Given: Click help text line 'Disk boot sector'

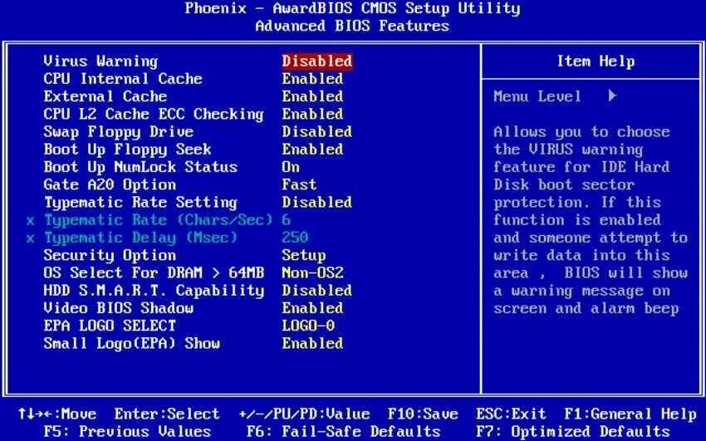Looking at the screenshot, I should click(564, 184).
